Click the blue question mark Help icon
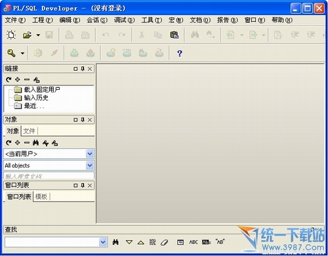The image size is (328, 256). pos(180,53)
